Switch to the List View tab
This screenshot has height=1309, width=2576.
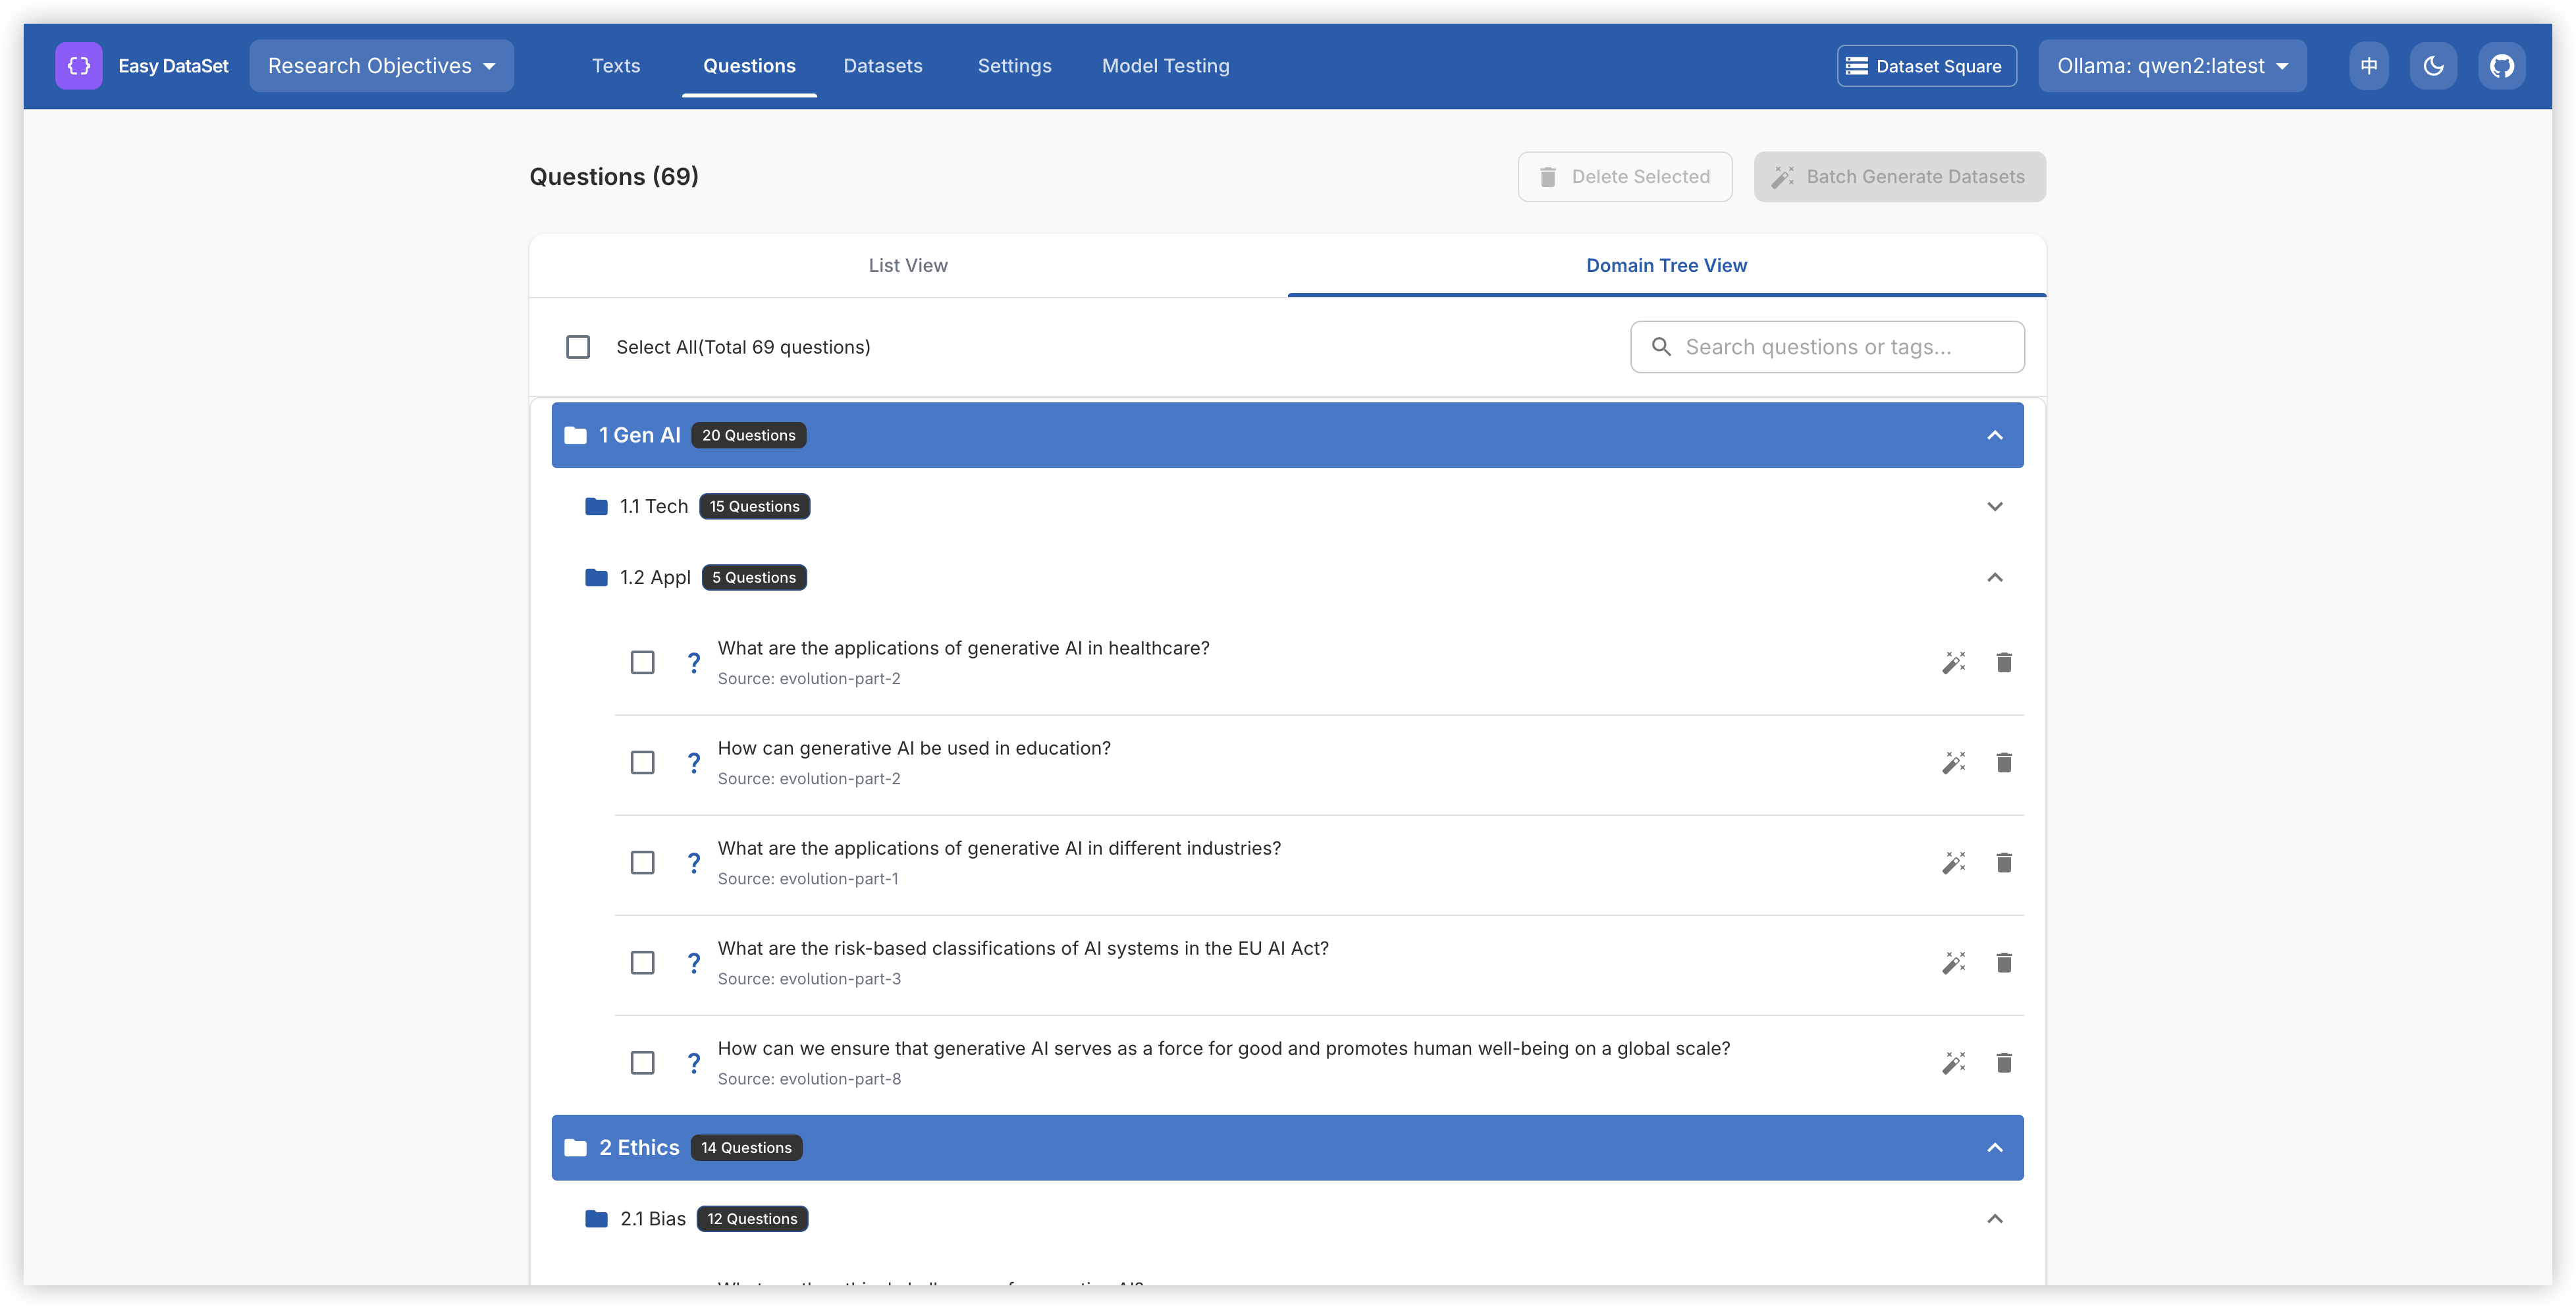point(907,266)
